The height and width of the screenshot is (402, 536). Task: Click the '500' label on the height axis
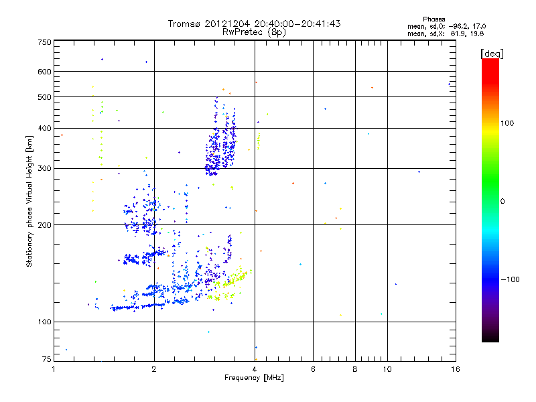click(x=44, y=97)
